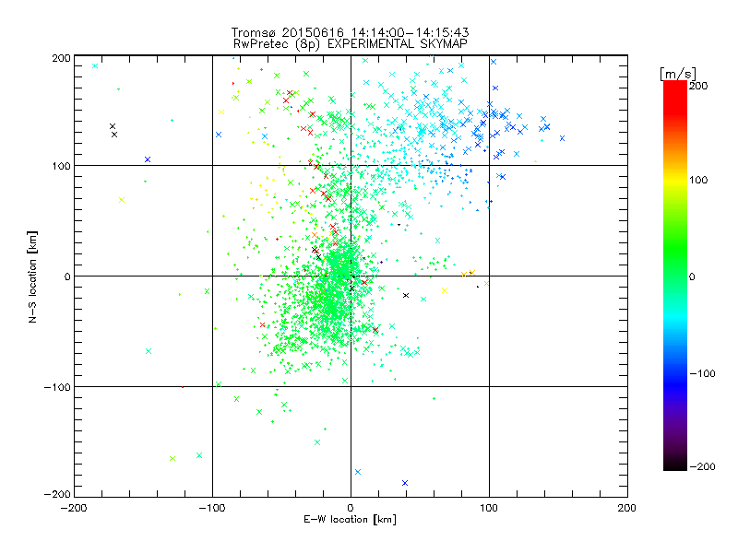738x553 pixels.
Task: Click the x-axis tick label '-100'
Action: point(212,508)
